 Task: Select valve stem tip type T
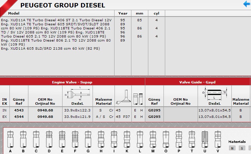(192, 142)
